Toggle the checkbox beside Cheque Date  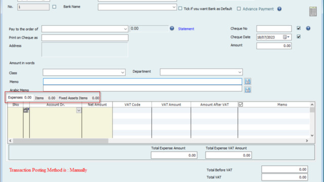299,37
